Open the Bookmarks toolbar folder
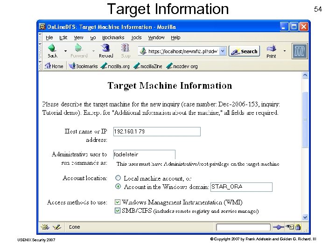 (83, 66)
